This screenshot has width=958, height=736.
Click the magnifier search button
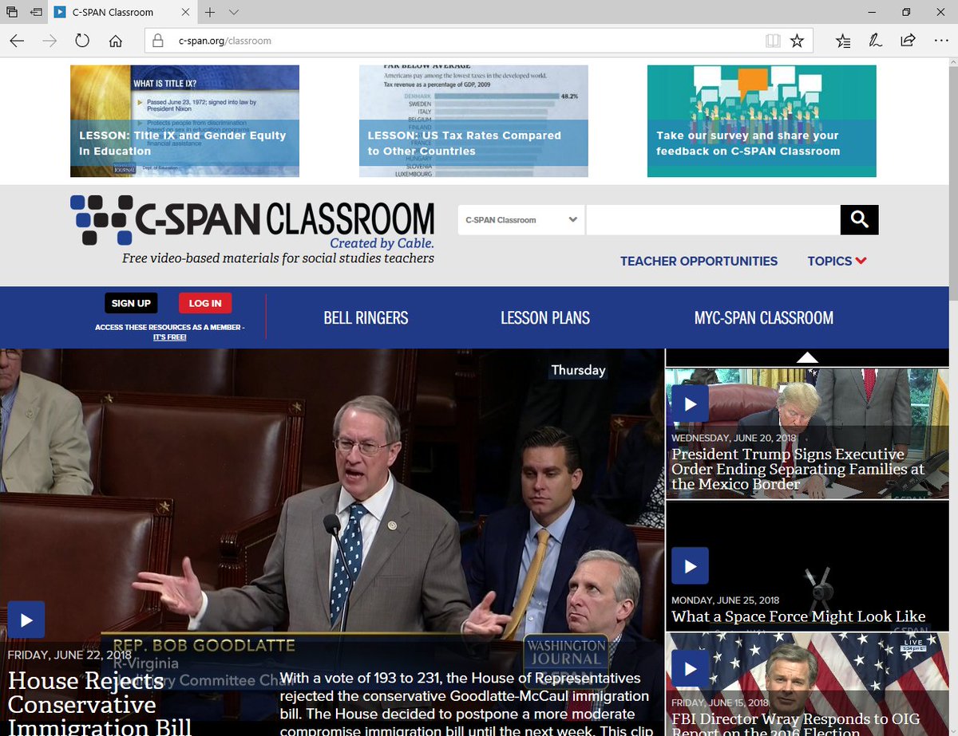[x=859, y=219]
